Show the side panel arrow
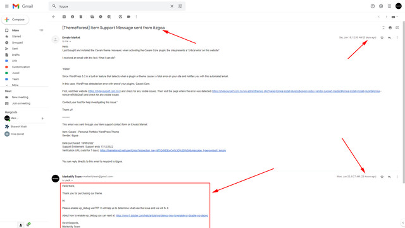Viewport: 405px width, 228px height. click(402, 222)
